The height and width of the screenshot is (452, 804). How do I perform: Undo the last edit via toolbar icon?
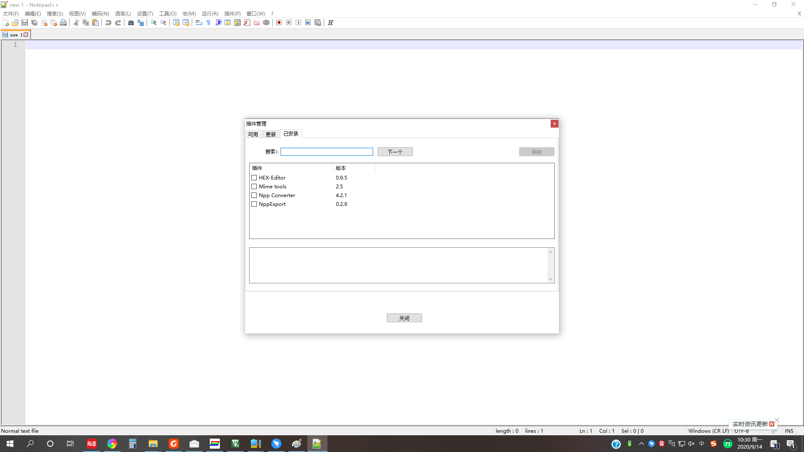(108, 23)
